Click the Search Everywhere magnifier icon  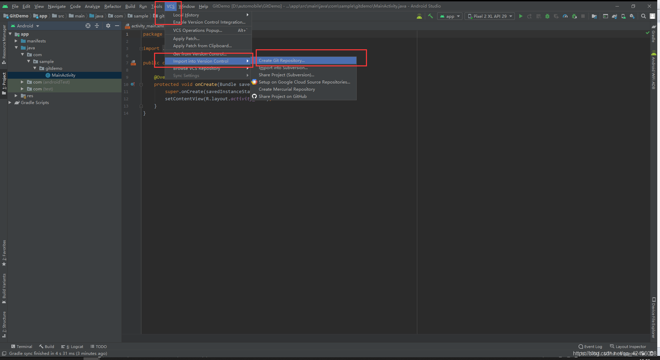pos(644,16)
